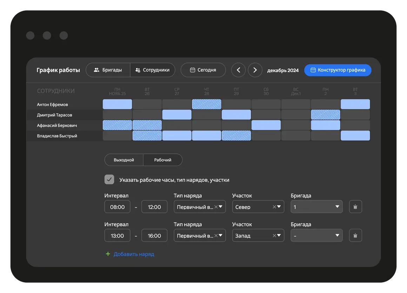Image resolution: width=407 pixels, height=293 pixels.
Task: Select Рабочий day type
Action: point(163,160)
